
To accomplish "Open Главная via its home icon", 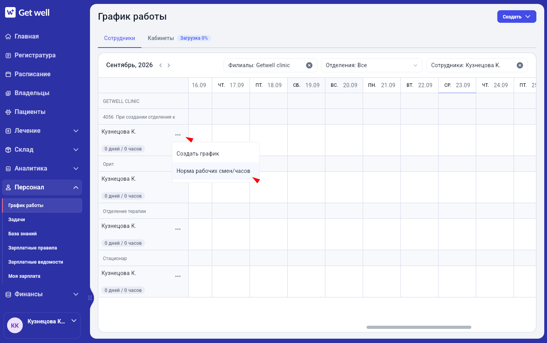I will (x=8, y=37).
